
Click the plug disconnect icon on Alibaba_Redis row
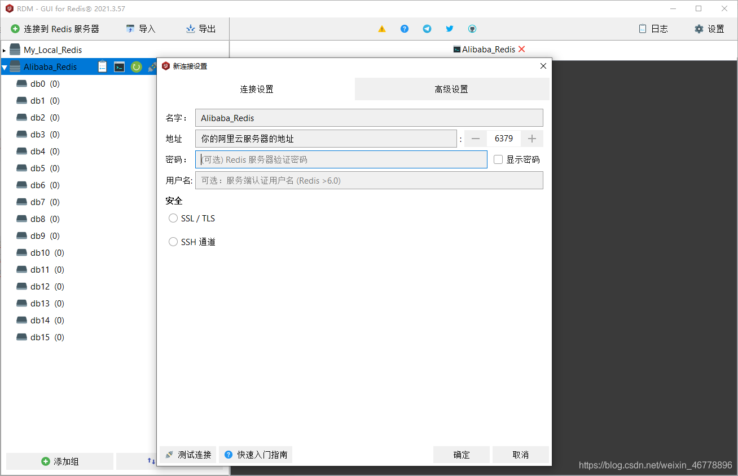tap(152, 67)
